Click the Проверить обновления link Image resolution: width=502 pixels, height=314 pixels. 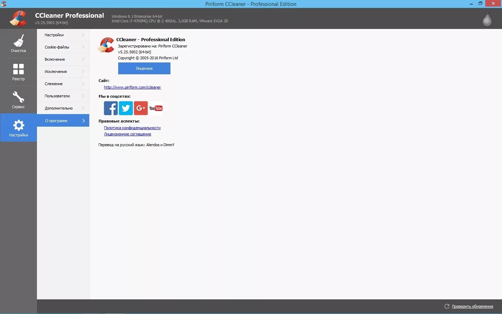(472, 306)
